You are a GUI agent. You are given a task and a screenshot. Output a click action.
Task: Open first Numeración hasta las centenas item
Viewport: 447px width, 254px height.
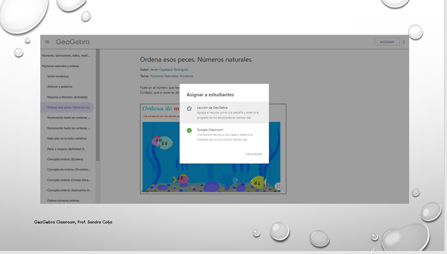pyautogui.click(x=69, y=118)
